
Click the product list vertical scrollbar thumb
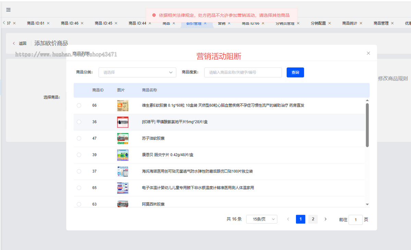point(368,125)
